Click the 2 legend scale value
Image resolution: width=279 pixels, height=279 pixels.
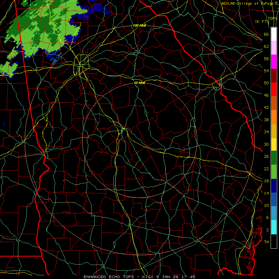[x=268, y=230]
